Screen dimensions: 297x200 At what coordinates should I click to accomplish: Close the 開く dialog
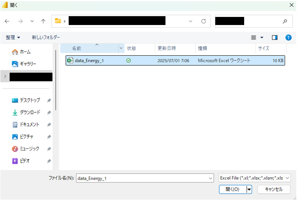pyautogui.click(x=292, y=5)
